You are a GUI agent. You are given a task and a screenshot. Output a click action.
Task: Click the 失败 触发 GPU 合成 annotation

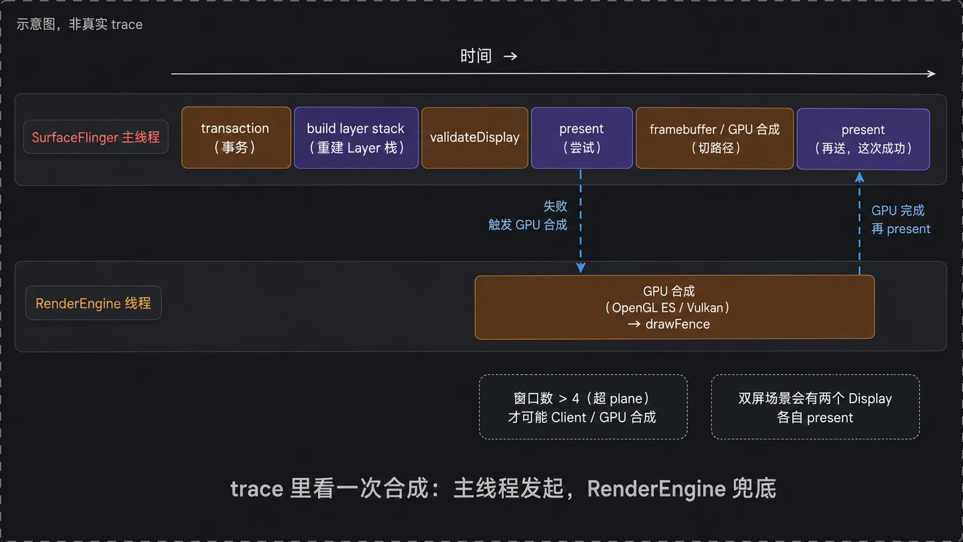tap(528, 215)
